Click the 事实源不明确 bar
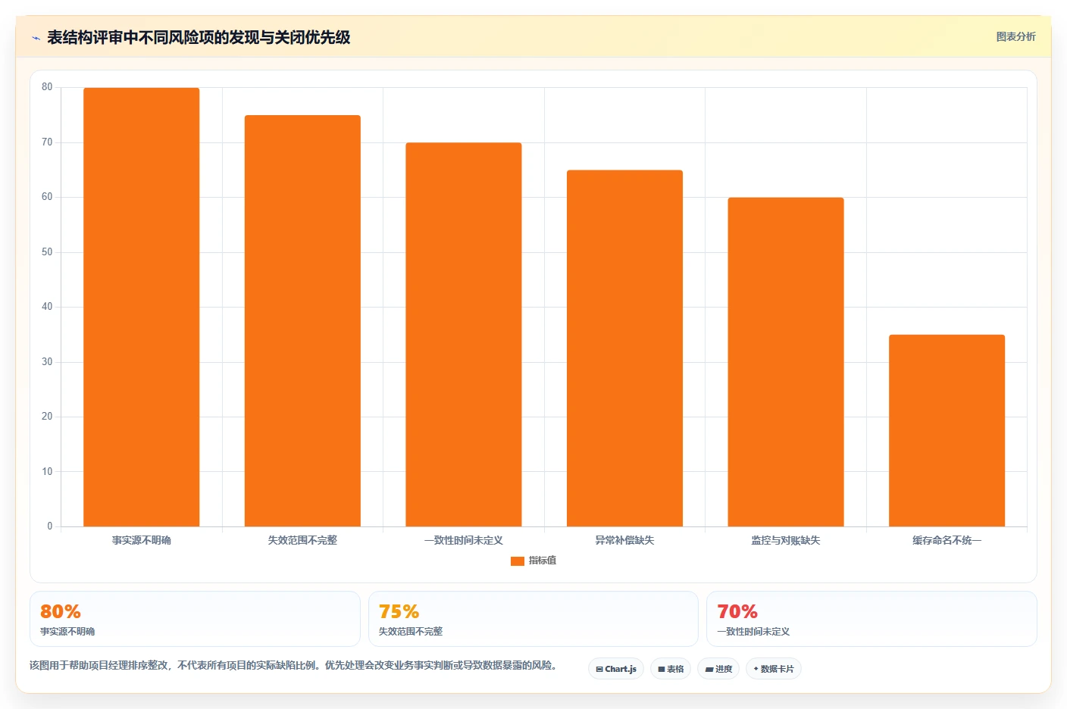The image size is (1067, 709). point(141,307)
